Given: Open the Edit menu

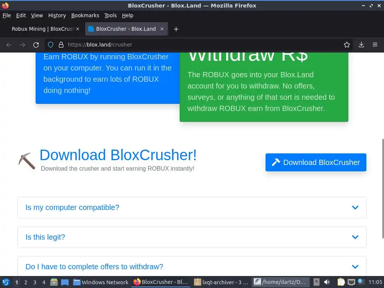Looking at the screenshot, I should [21, 15].
